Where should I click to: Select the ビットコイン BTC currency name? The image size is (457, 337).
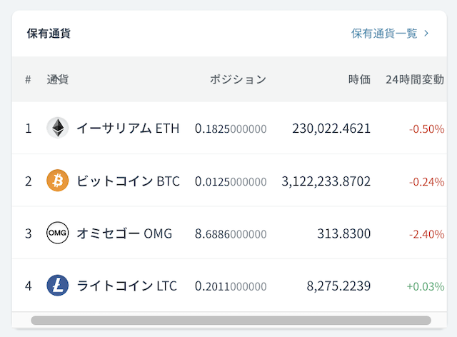pos(129,181)
